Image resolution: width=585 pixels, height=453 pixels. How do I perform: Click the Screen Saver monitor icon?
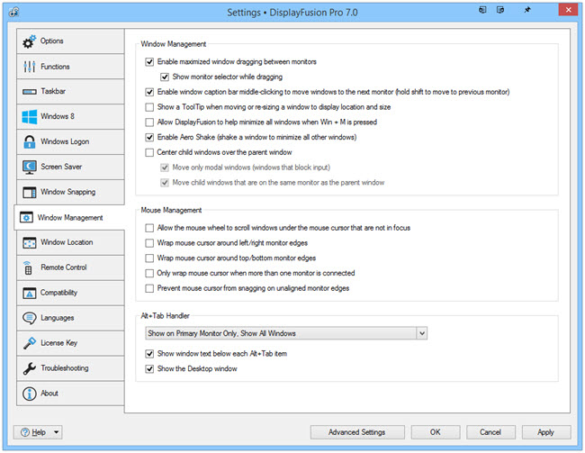click(29, 167)
